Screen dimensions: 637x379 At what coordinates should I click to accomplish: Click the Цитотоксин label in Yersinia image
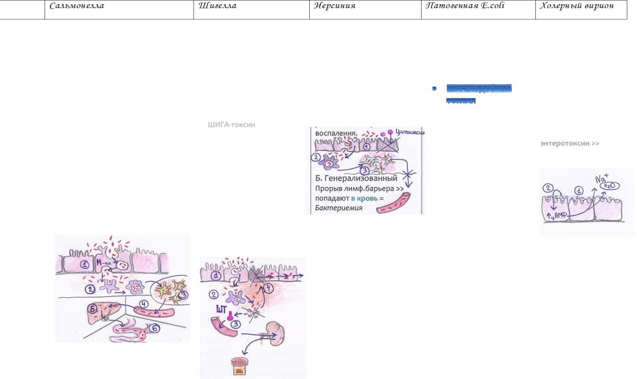coord(410,132)
